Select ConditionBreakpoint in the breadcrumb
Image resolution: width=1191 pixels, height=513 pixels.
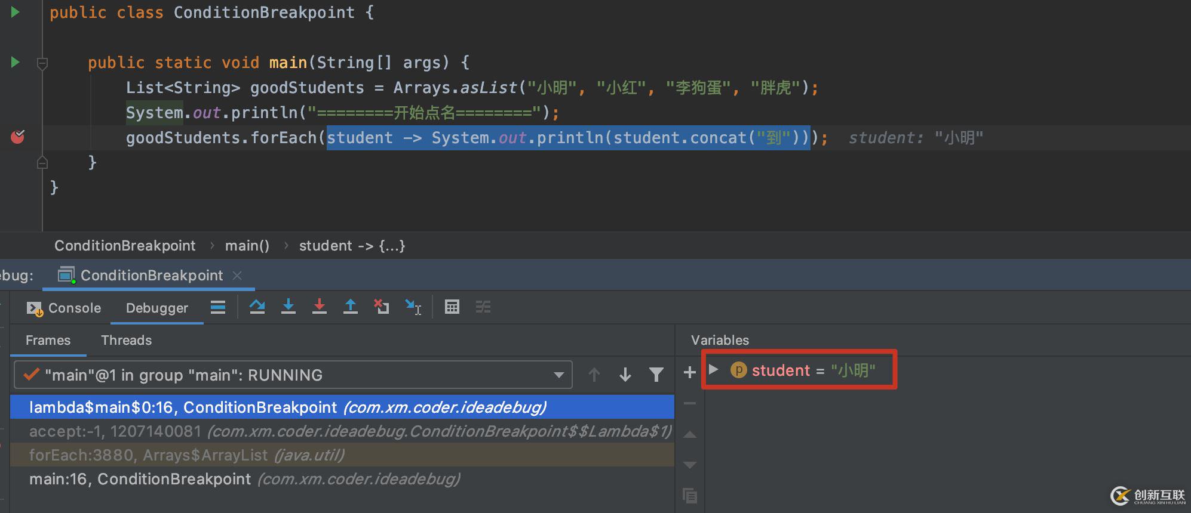pos(125,246)
